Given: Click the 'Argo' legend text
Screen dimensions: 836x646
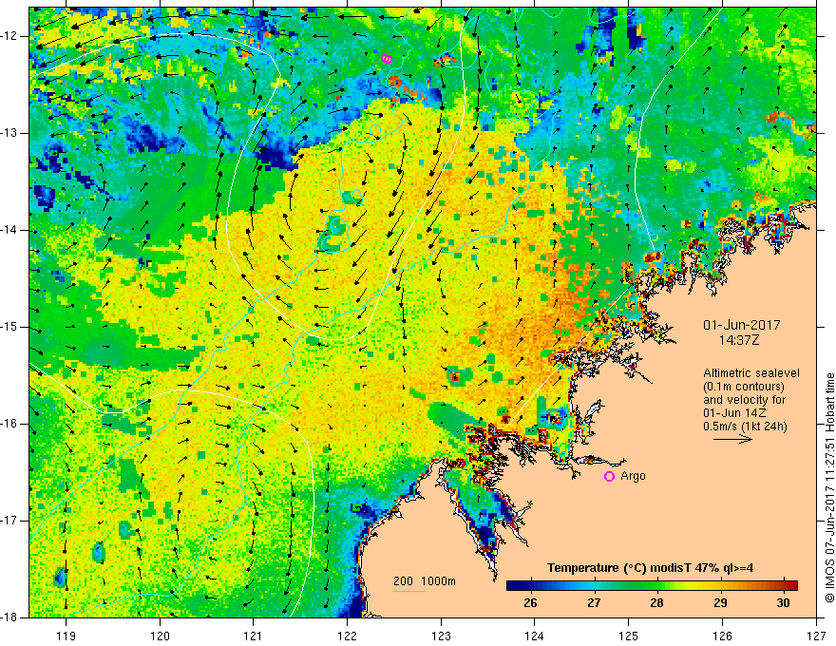Looking at the screenshot, I should pos(633,476).
